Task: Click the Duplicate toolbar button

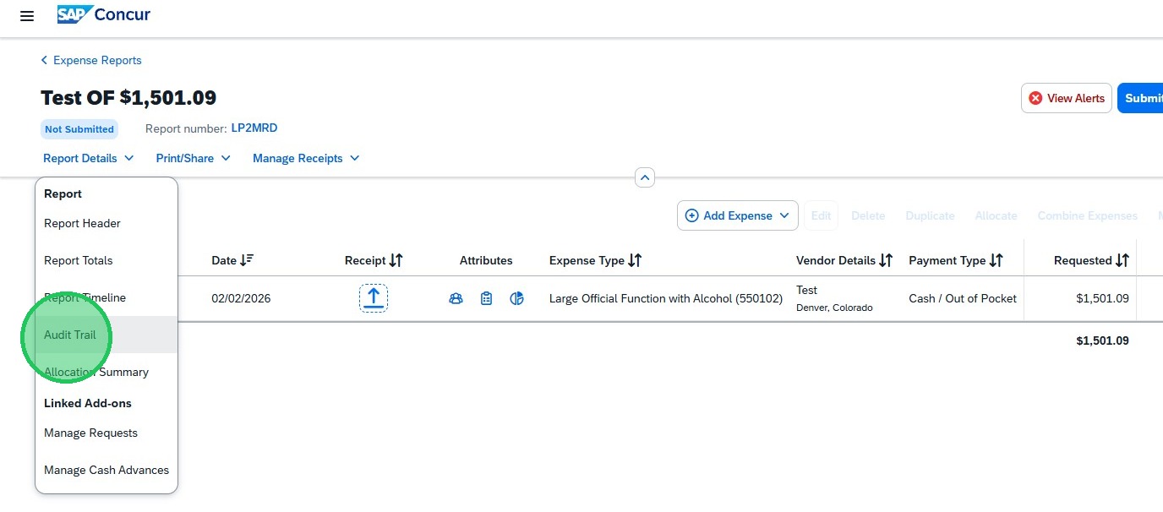Action: (x=930, y=215)
